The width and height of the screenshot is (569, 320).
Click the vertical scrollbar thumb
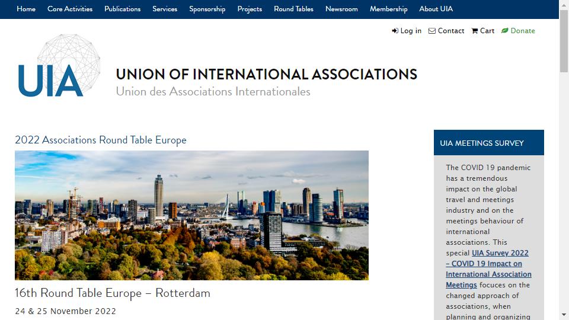[x=564, y=41]
